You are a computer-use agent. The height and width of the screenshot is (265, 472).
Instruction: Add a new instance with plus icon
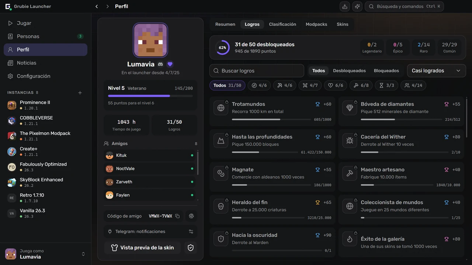click(x=80, y=93)
